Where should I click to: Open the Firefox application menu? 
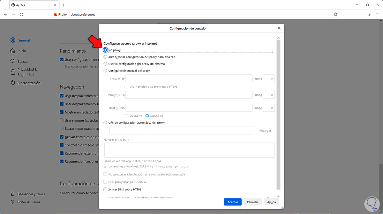click(x=377, y=14)
